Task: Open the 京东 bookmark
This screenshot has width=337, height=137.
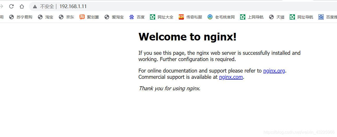Action: click(66, 17)
